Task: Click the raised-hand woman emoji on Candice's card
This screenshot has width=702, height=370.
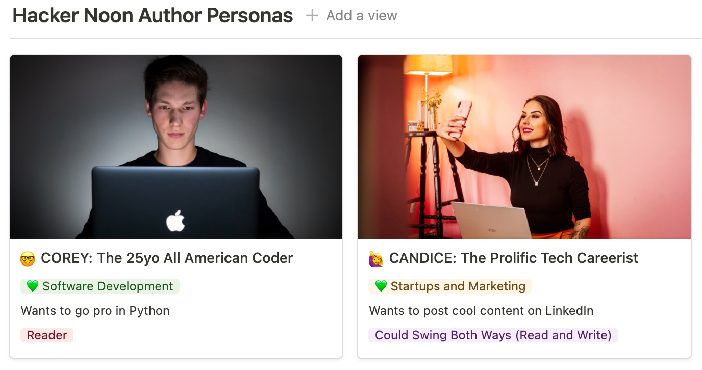Action: [x=376, y=259]
